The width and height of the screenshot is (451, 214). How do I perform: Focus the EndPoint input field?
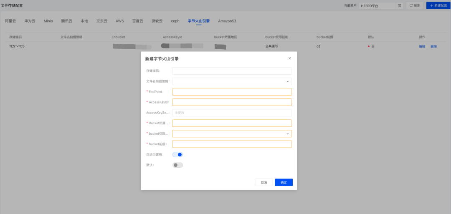pyautogui.click(x=232, y=92)
